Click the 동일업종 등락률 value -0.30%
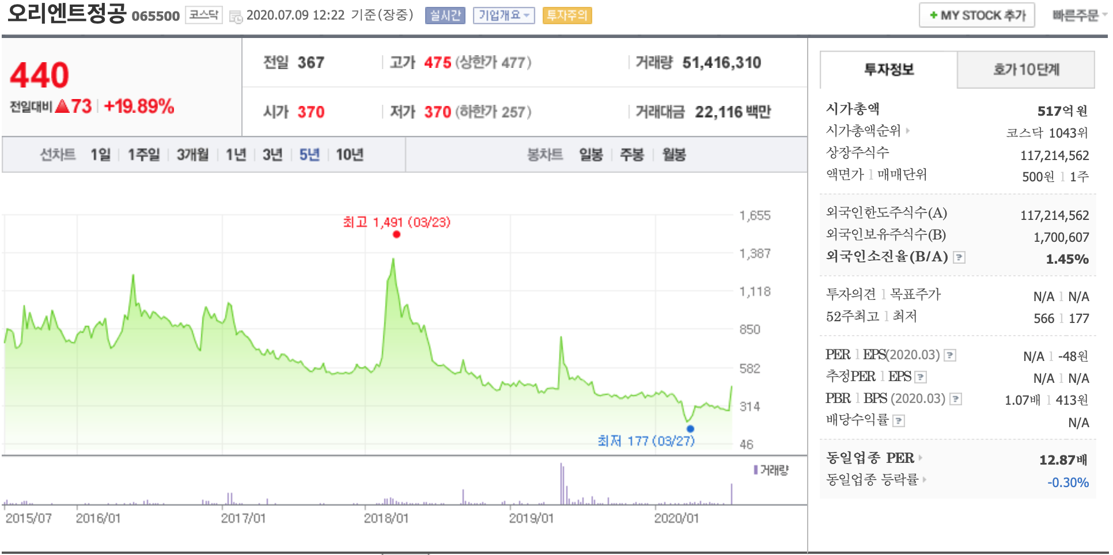Viewport: 1113px width, 555px height. click(1068, 482)
